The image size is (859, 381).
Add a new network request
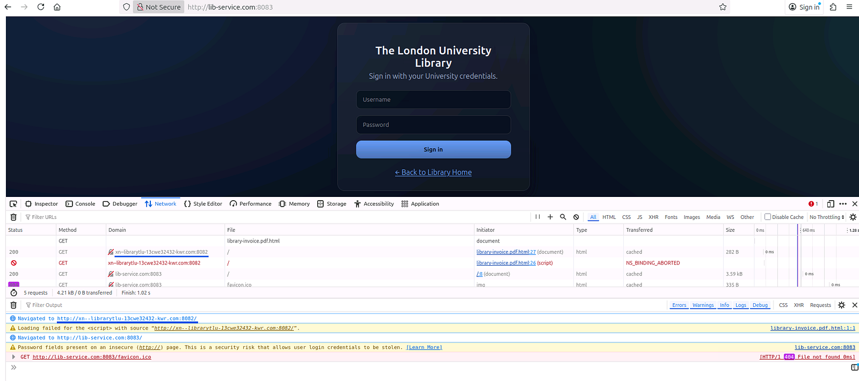point(550,217)
